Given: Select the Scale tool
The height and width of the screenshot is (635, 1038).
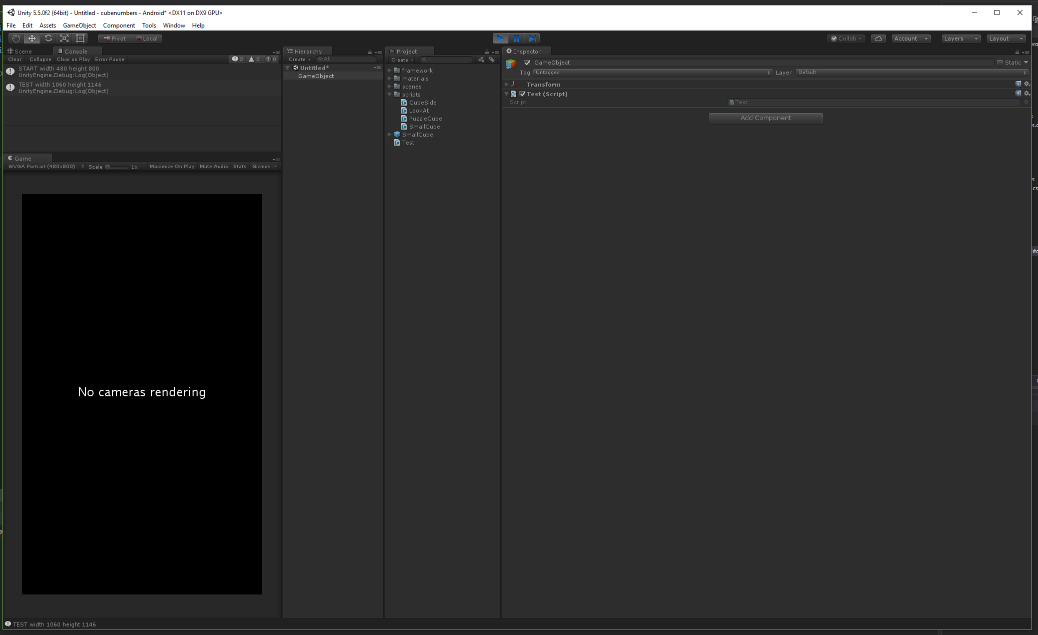Looking at the screenshot, I should 64,38.
